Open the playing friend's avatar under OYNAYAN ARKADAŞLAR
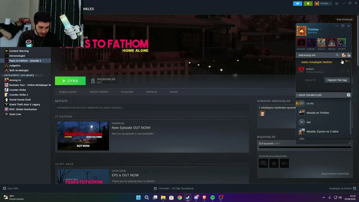Screen dimensions: 359x202 (262, 113)
